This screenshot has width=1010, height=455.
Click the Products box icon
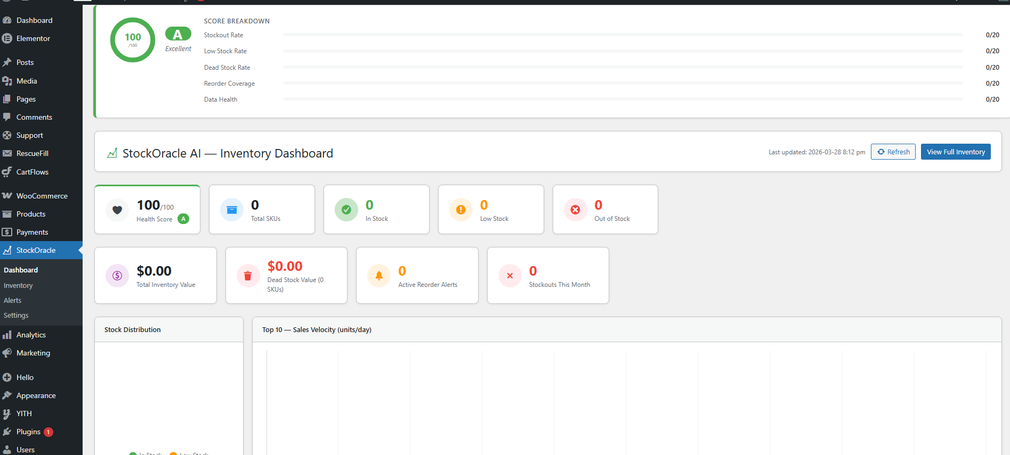(7, 214)
